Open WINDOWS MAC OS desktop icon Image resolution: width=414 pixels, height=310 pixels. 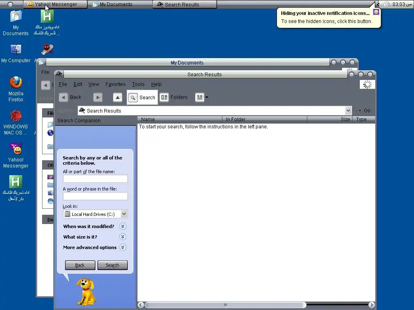(16, 122)
